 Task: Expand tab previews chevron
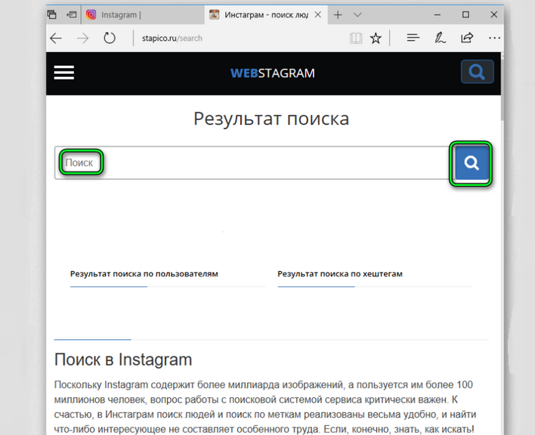click(357, 14)
